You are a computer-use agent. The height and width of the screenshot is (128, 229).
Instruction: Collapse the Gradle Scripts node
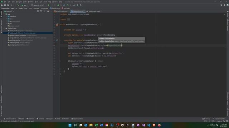(4, 28)
